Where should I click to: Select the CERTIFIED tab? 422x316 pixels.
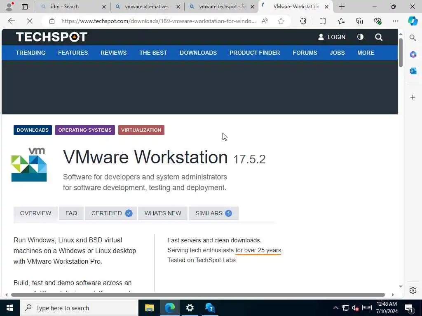coord(111,214)
